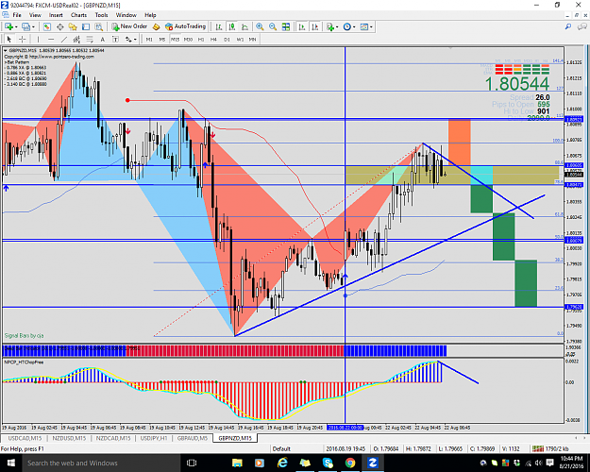
Task: Toggle M15 timeframe button
Action: (175, 39)
